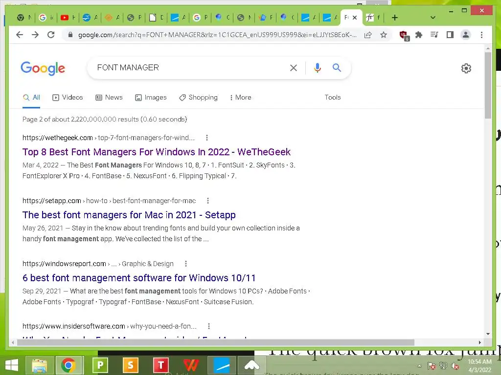Open windowsreport result options menu

coord(185,264)
